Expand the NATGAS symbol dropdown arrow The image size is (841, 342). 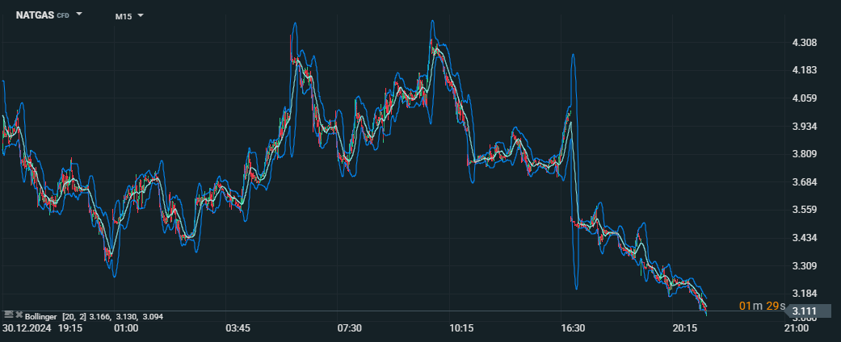tap(79, 14)
